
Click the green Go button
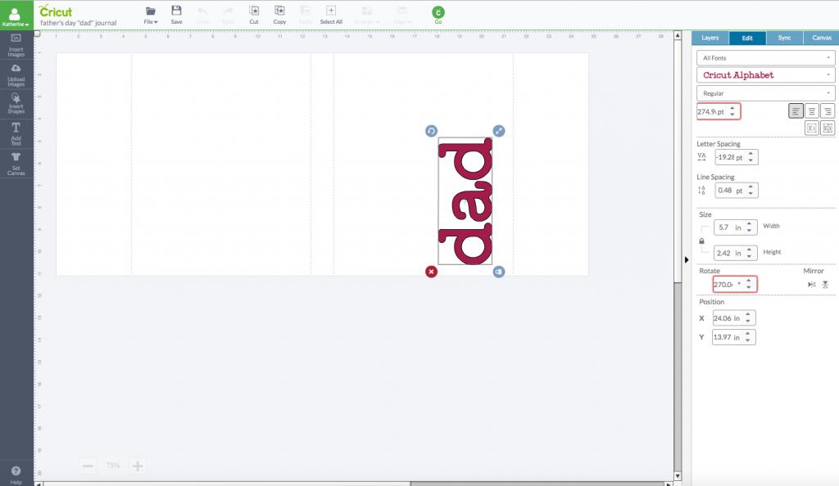pyautogui.click(x=438, y=15)
